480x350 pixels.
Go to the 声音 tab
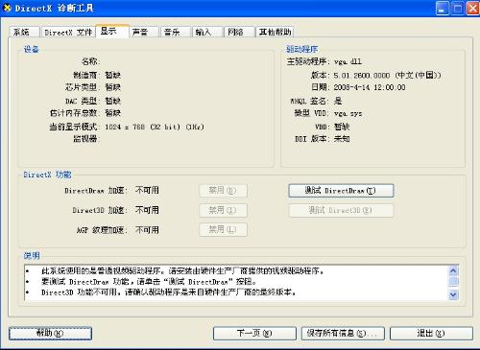click(x=144, y=32)
